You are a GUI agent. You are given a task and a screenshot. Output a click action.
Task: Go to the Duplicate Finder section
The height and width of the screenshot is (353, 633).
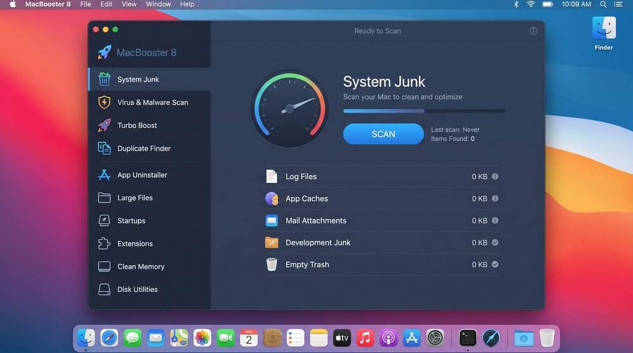pos(149,149)
